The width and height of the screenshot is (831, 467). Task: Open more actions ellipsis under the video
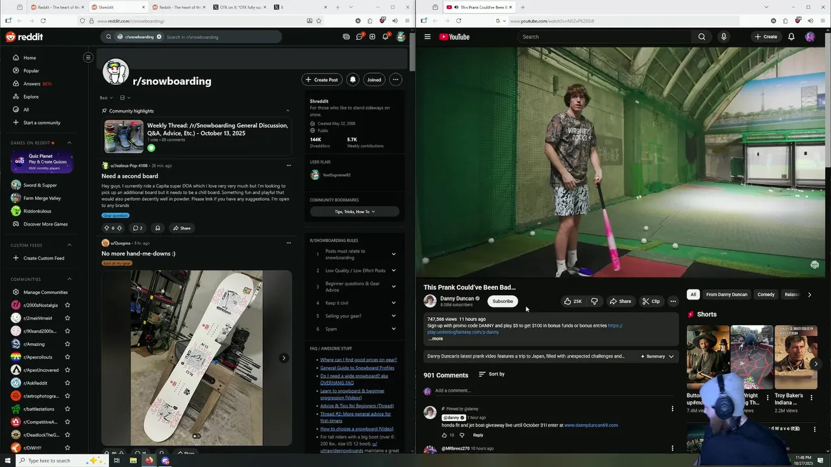673,301
